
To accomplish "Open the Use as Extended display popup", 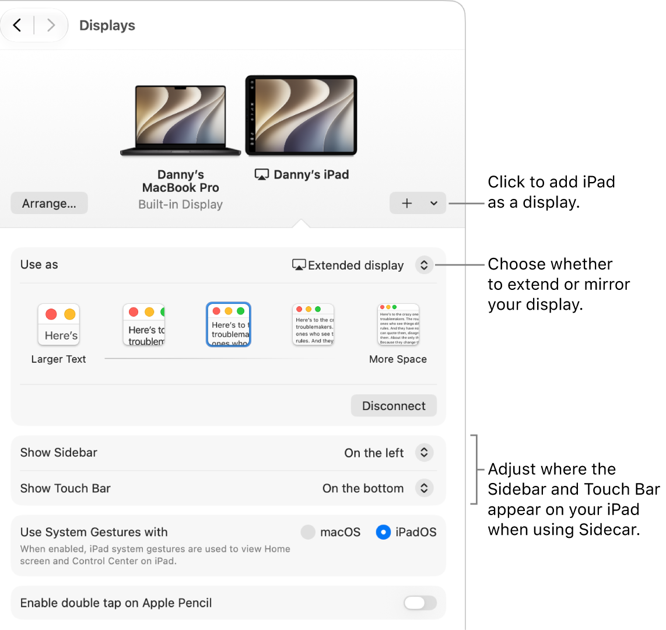I will pyautogui.click(x=424, y=265).
